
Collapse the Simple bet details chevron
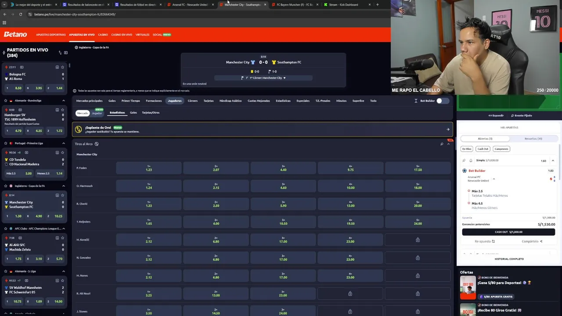(553, 161)
